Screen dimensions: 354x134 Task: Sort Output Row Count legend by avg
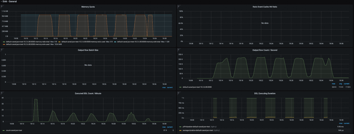click(340, 84)
